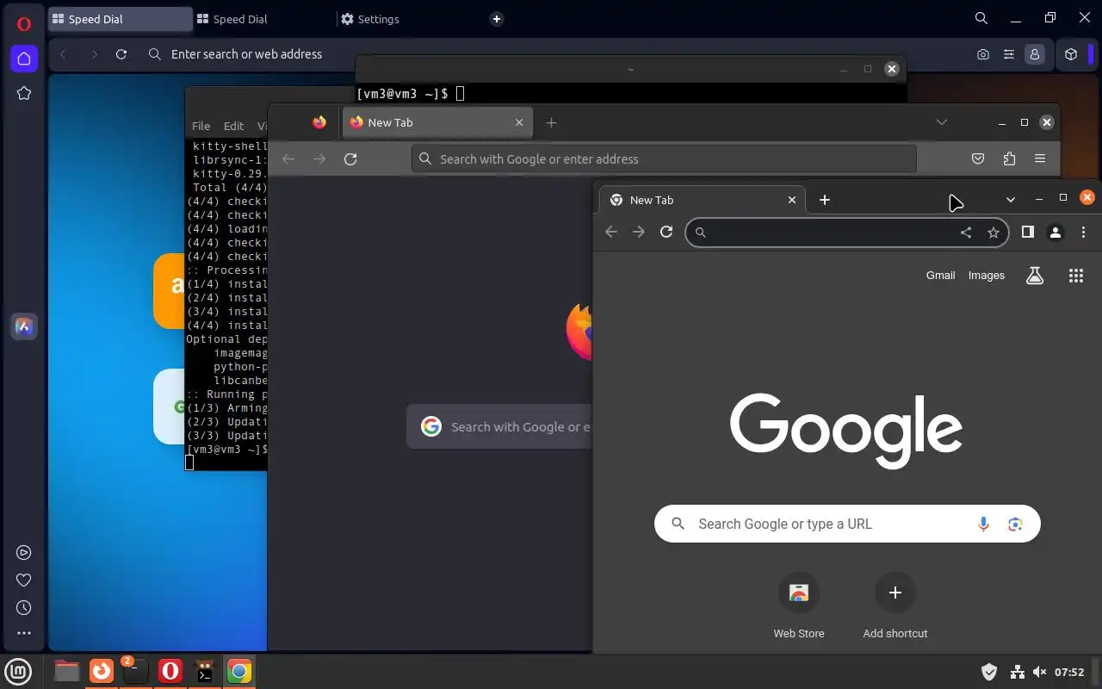Image resolution: width=1102 pixels, height=689 pixels.
Task: Click Opera's search tabs magnifier icon
Action: [981, 18]
